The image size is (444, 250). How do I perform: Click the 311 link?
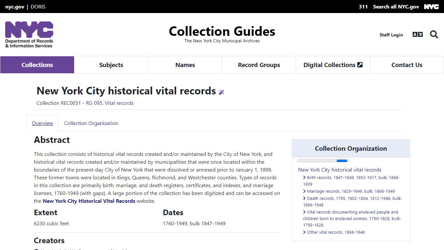point(363,7)
